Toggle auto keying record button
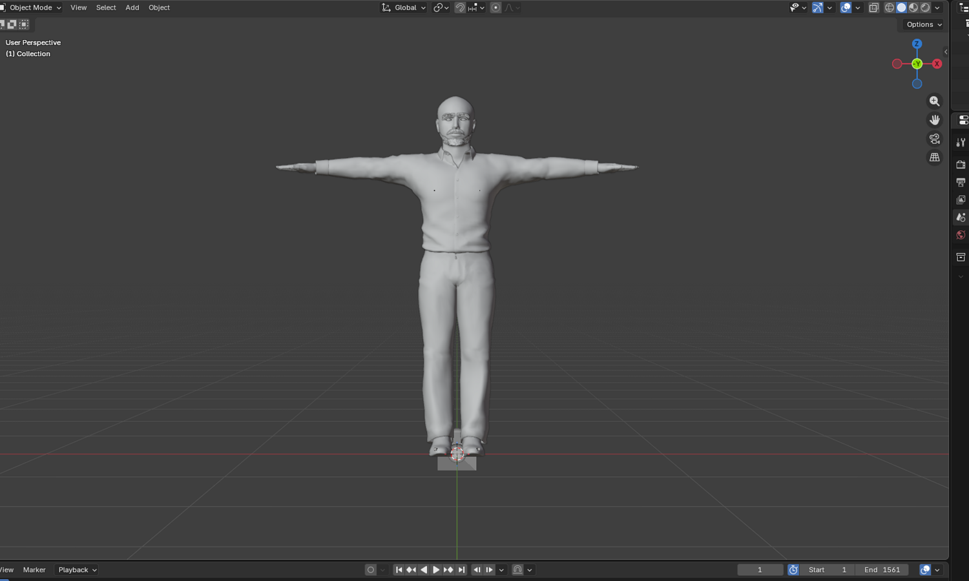The image size is (969, 581). point(370,570)
